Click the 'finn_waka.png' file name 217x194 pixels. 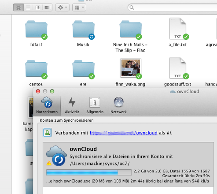tap(130, 84)
